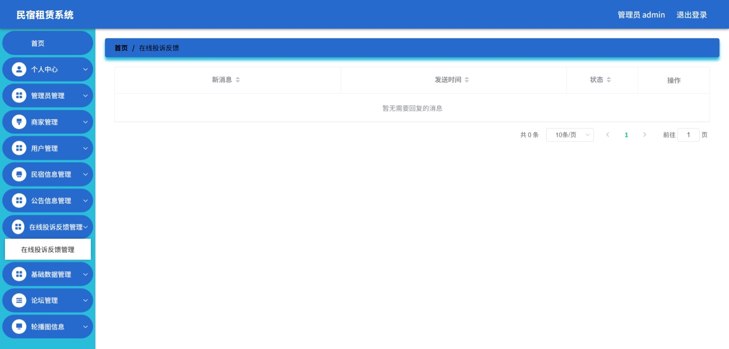This screenshot has height=349, width=729.
Task: Go to previous page arrow
Action: 608,135
